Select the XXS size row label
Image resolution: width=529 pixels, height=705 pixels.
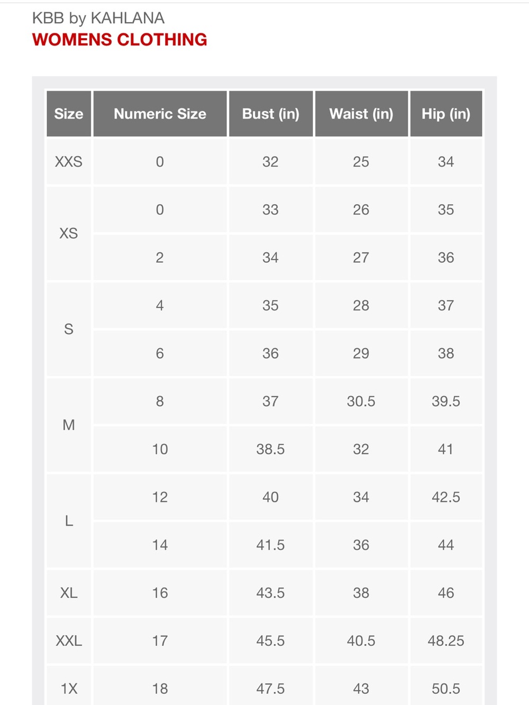click(69, 162)
